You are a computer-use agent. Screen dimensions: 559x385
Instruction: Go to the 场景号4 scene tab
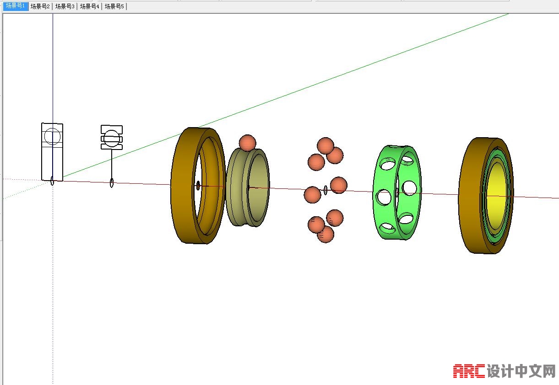90,6
